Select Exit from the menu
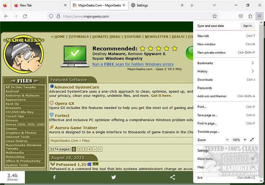265x185 pixels. (x=226, y=178)
